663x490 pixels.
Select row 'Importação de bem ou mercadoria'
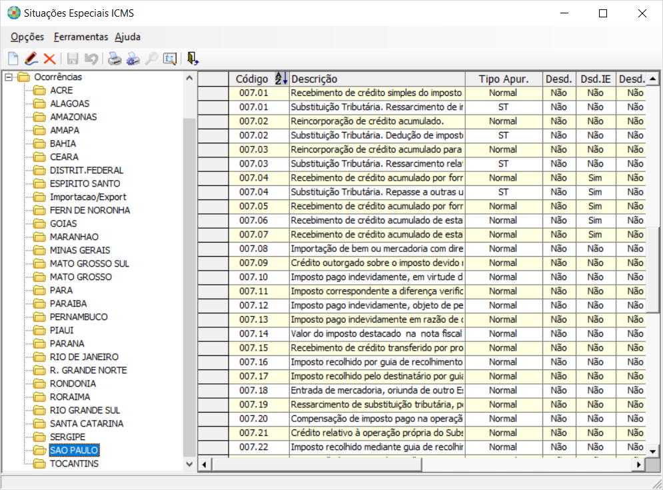[x=377, y=249]
